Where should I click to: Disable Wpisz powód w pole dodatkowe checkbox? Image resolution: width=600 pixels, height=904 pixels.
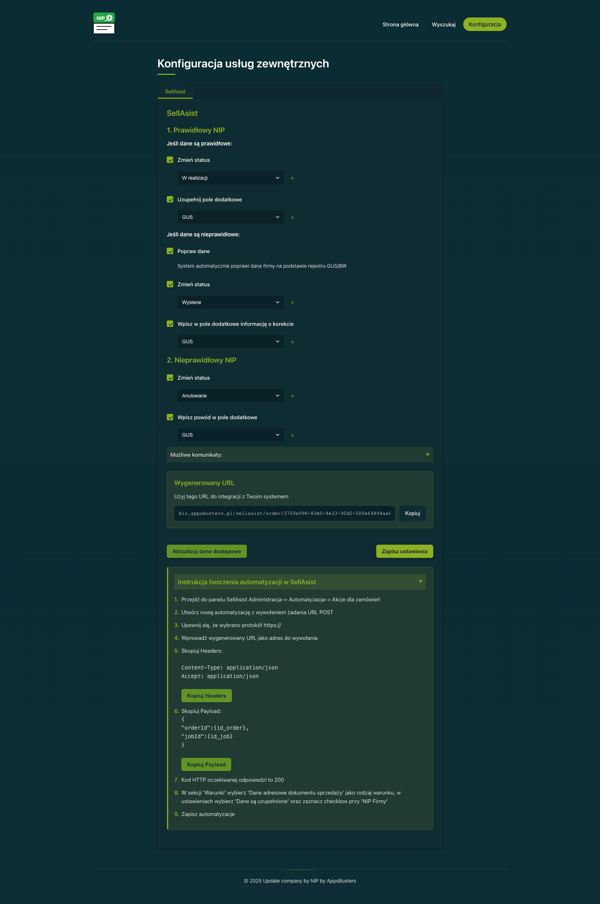[x=170, y=417]
